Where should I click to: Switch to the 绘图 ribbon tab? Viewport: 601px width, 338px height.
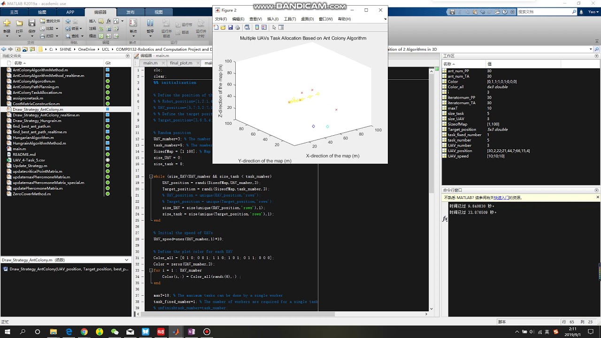coord(42,12)
